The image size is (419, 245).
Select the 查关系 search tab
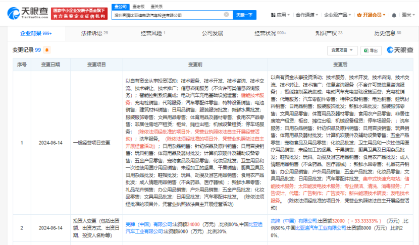coord(156,7)
